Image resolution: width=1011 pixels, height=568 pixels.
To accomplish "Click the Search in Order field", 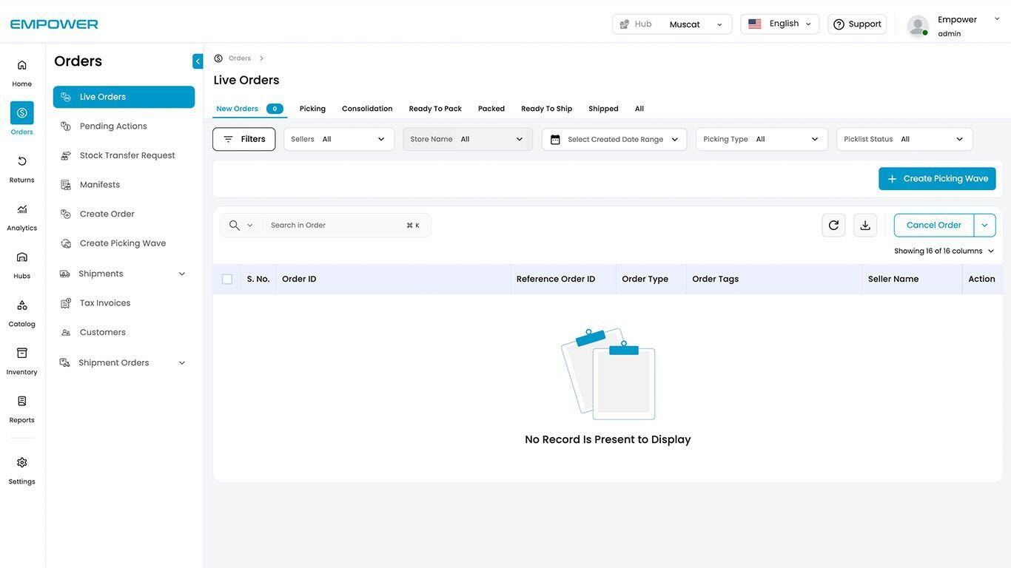I will pyautogui.click(x=333, y=226).
